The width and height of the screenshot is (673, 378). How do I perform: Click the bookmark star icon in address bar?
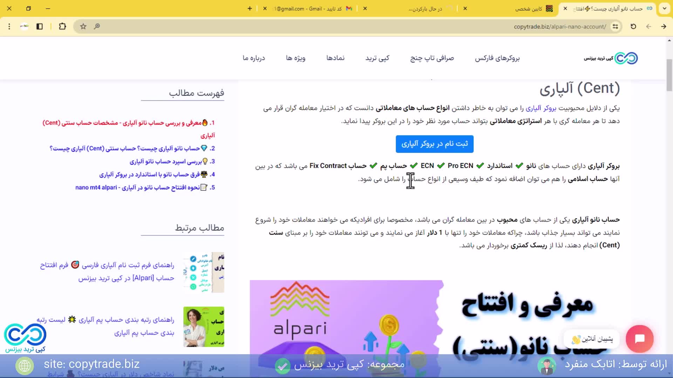83,26
